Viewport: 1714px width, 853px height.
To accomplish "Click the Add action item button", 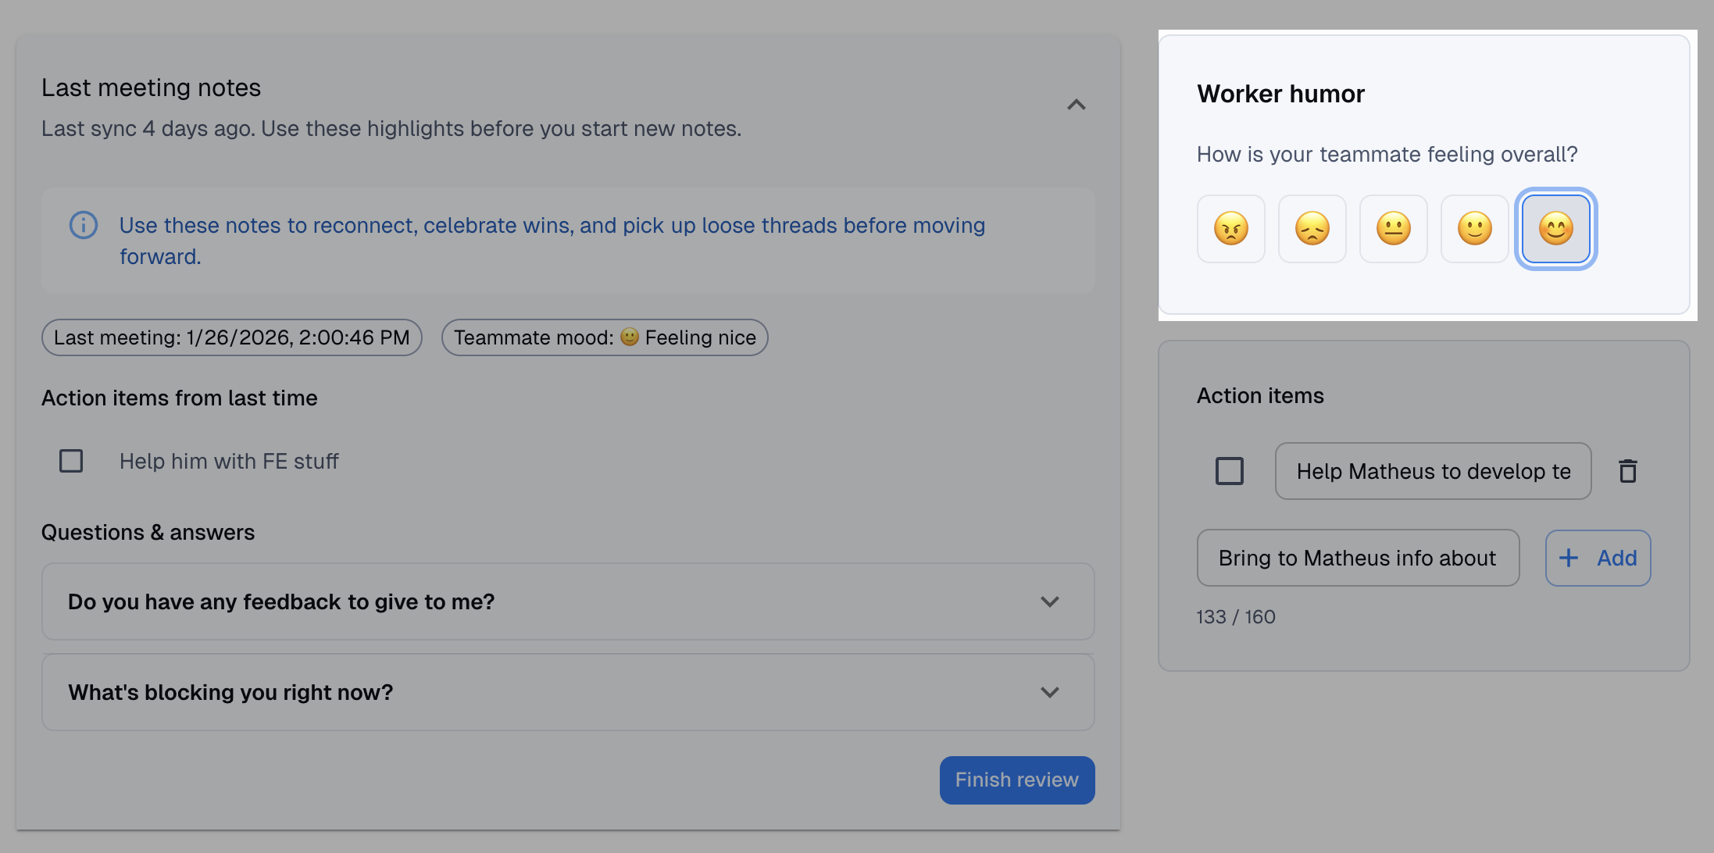I will point(1598,558).
